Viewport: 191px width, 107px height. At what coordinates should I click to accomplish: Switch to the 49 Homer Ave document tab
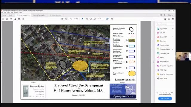[56, 15]
